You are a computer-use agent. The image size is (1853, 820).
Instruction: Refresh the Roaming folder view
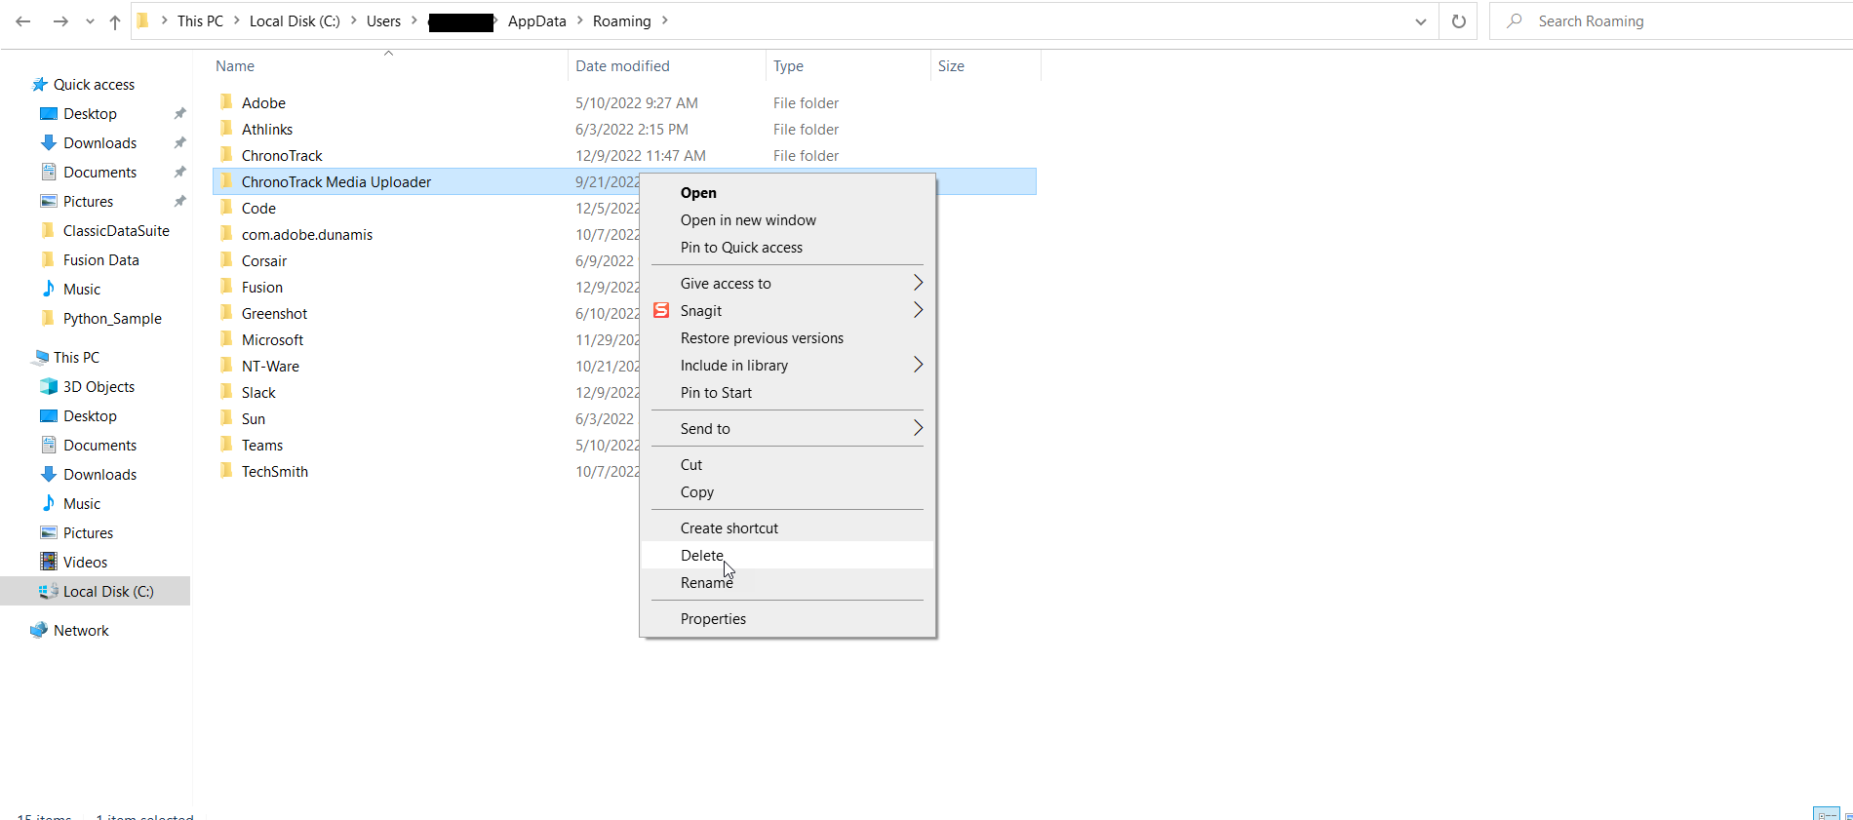click(x=1459, y=21)
